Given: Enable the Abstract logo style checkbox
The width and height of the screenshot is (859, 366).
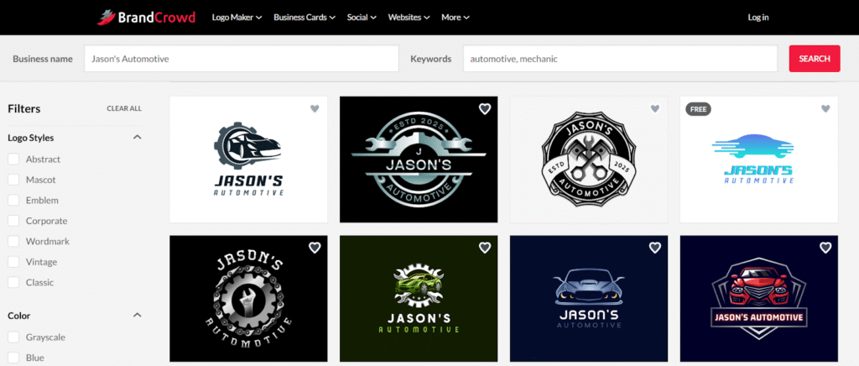Looking at the screenshot, I should [x=13, y=159].
